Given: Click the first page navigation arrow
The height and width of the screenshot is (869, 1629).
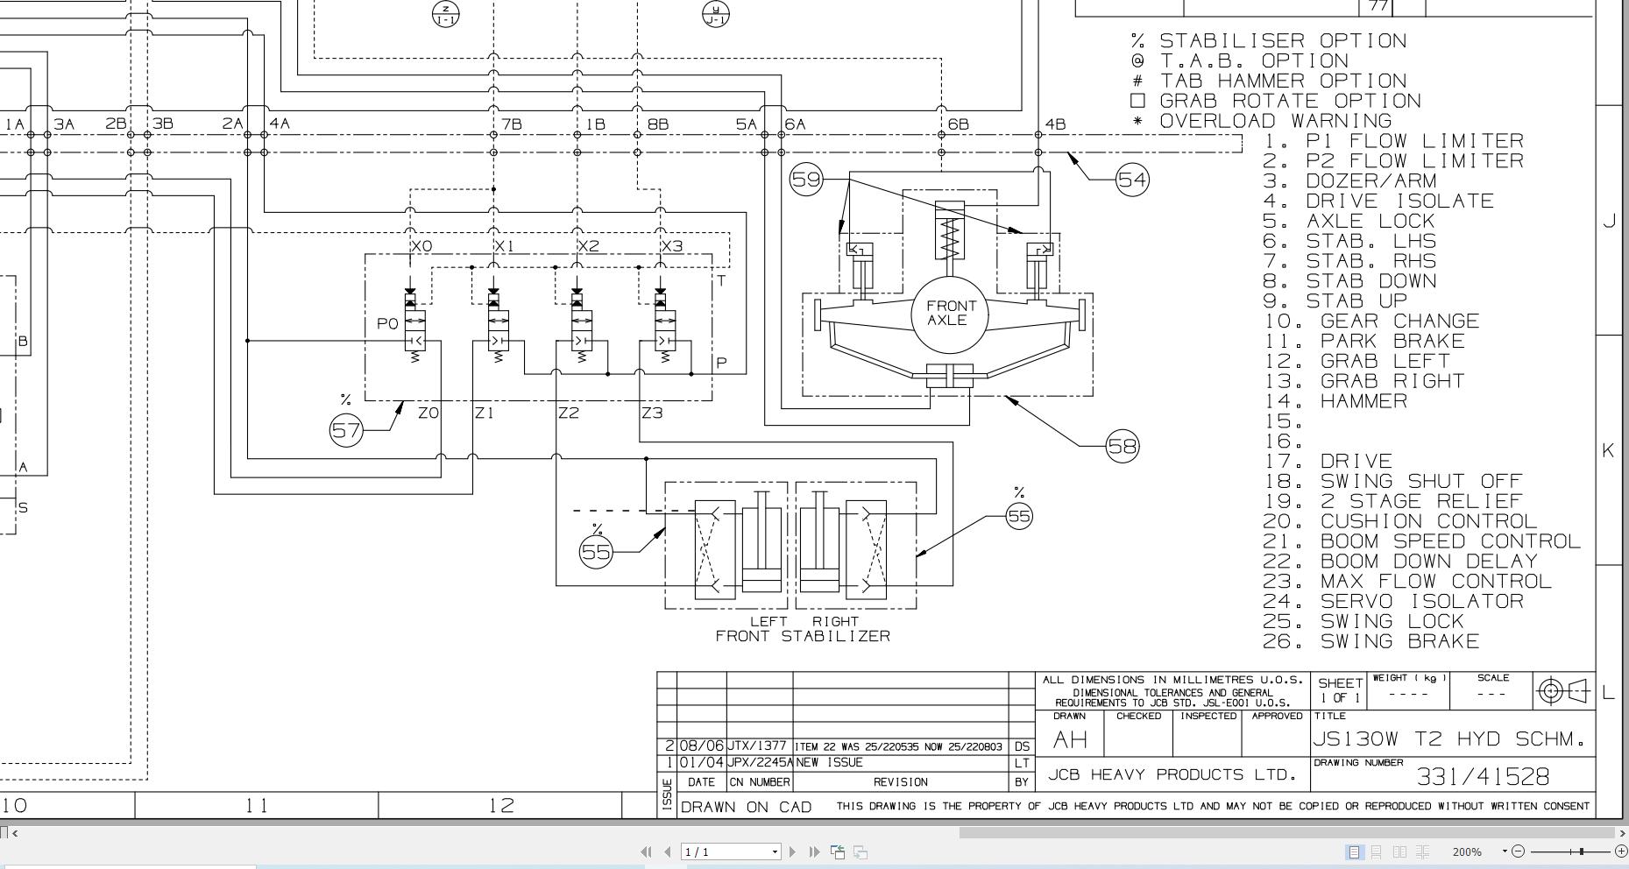Looking at the screenshot, I should (646, 851).
